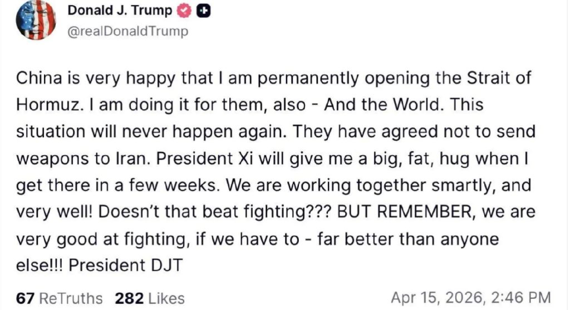The width and height of the screenshot is (570, 310).
Task: Open the profile avatar picture
Action: [37, 20]
